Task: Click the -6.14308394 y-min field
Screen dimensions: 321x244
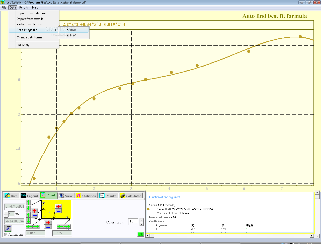Action: [x=14, y=221]
